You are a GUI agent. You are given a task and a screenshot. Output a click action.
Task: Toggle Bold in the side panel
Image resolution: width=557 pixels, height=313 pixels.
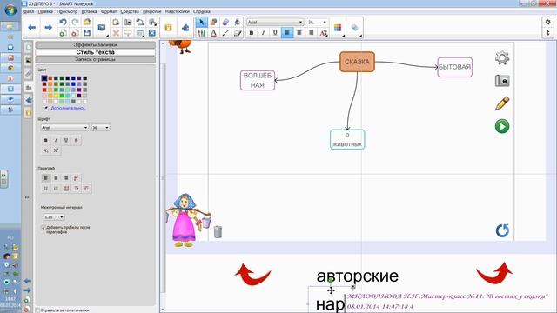(x=45, y=140)
